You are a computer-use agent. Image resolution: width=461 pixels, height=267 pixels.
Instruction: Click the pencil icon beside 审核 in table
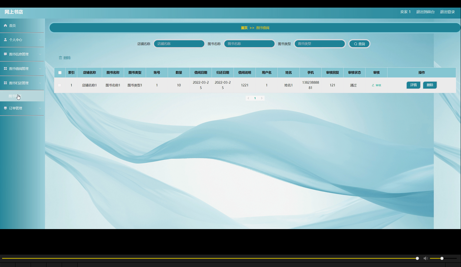pyautogui.click(x=373, y=85)
